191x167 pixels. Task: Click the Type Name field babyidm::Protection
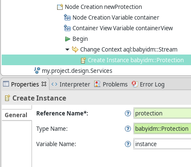[x=162, y=129]
